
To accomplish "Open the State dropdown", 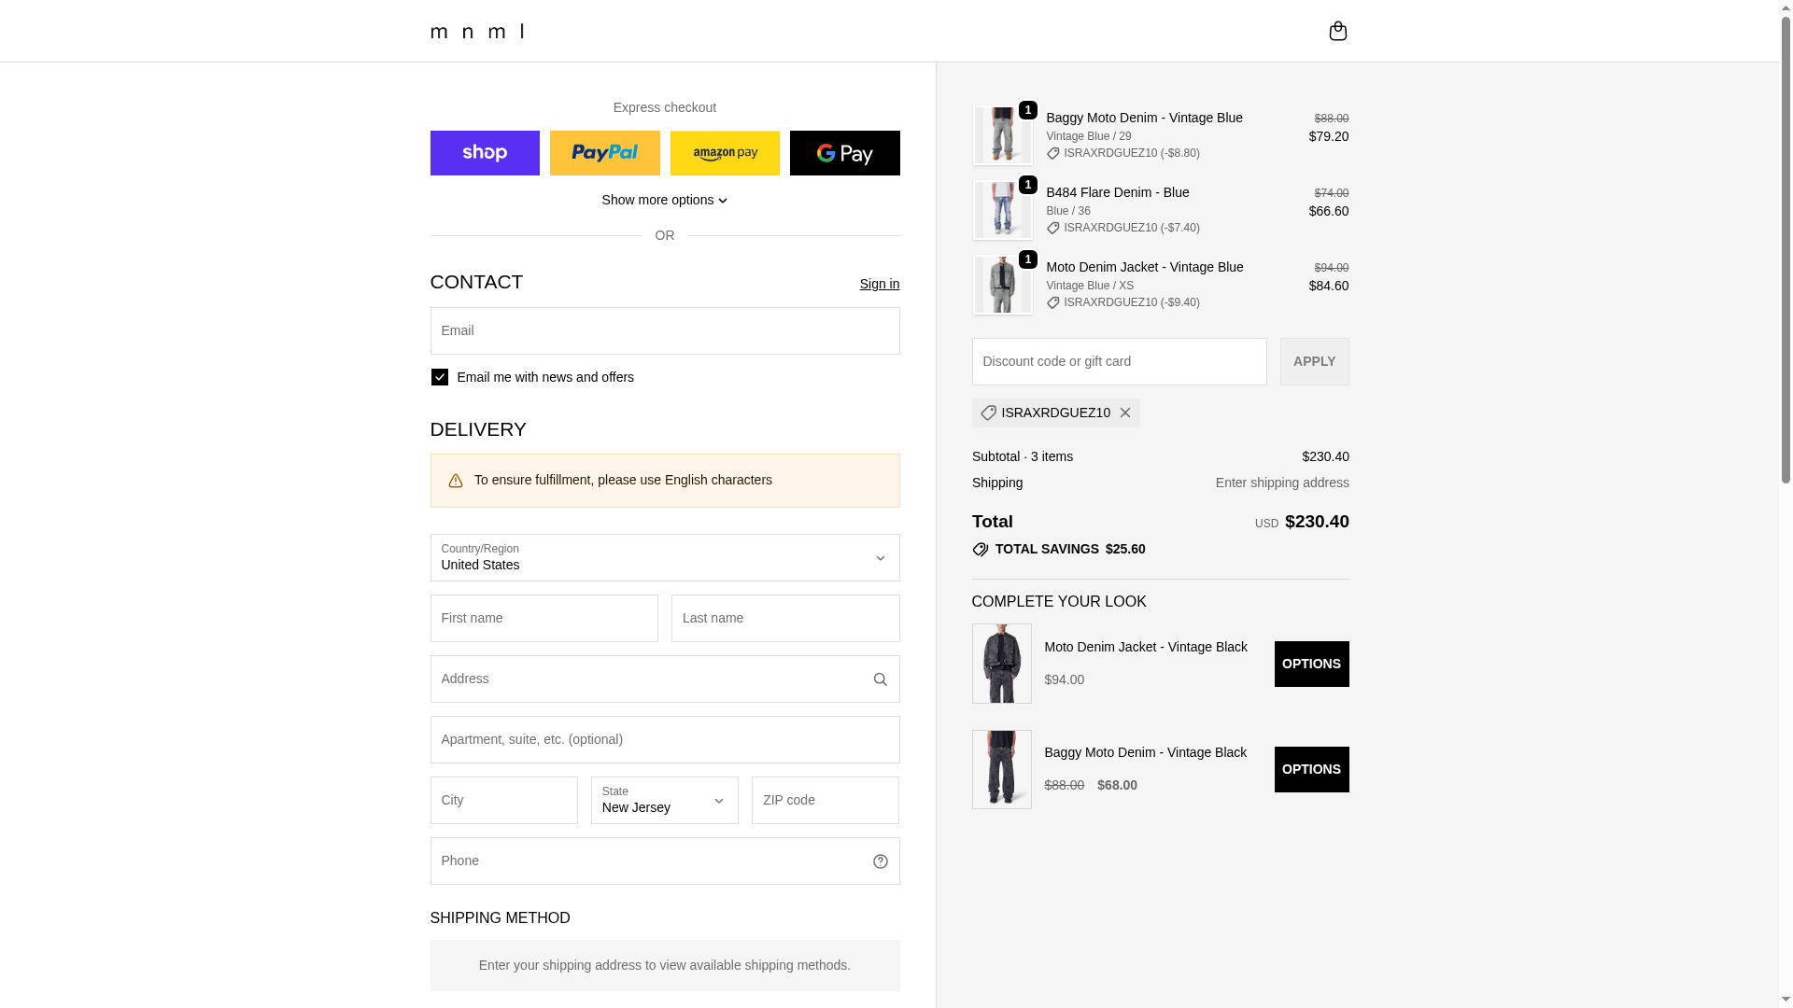I will pos(664,801).
